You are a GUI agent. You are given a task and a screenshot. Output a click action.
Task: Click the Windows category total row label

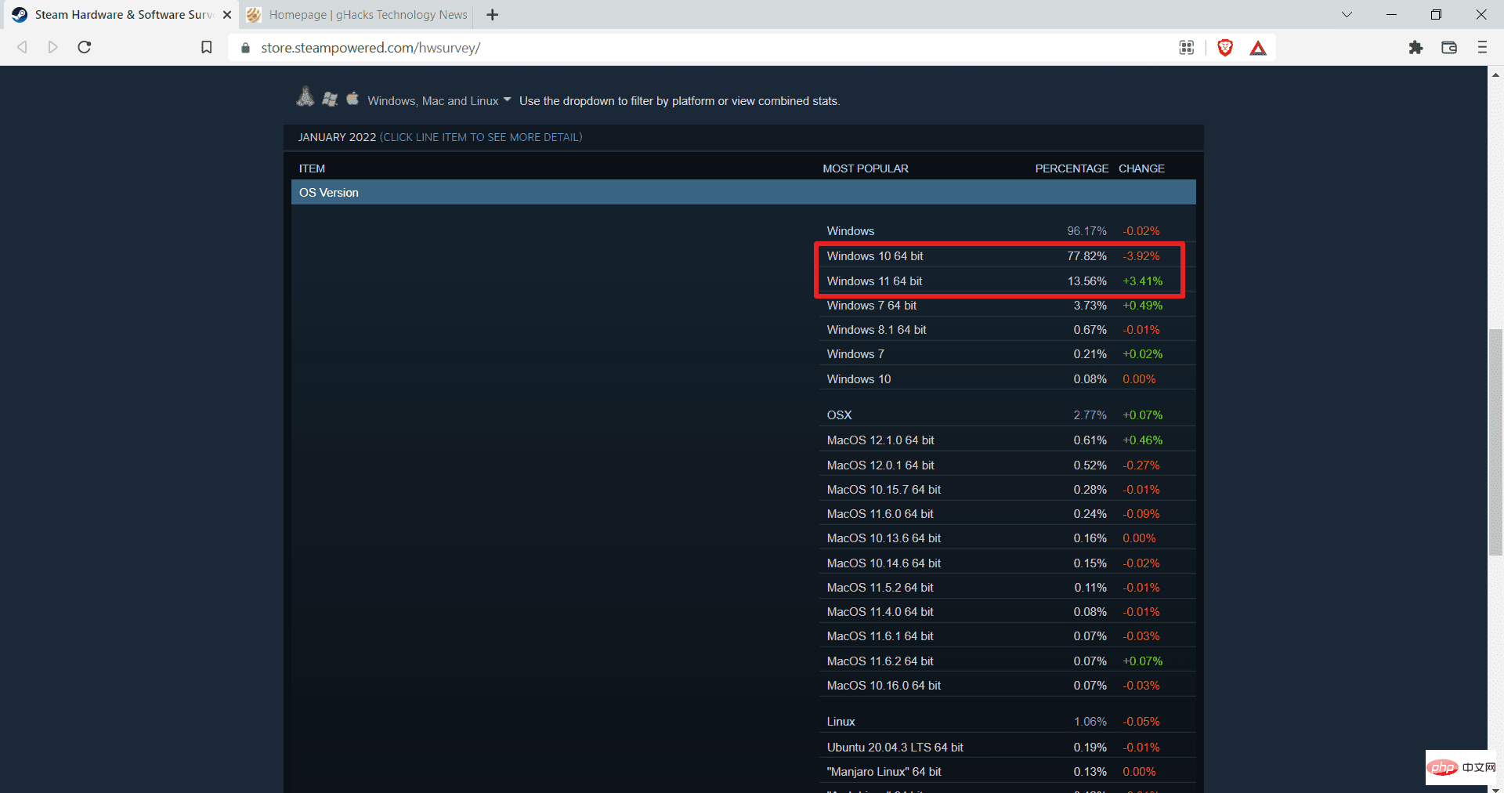coord(851,231)
